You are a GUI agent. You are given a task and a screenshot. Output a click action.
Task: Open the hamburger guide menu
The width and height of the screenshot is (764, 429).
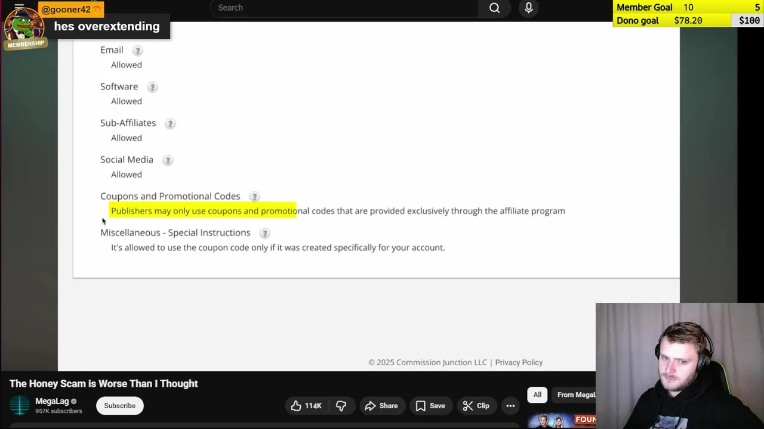(x=19, y=7)
